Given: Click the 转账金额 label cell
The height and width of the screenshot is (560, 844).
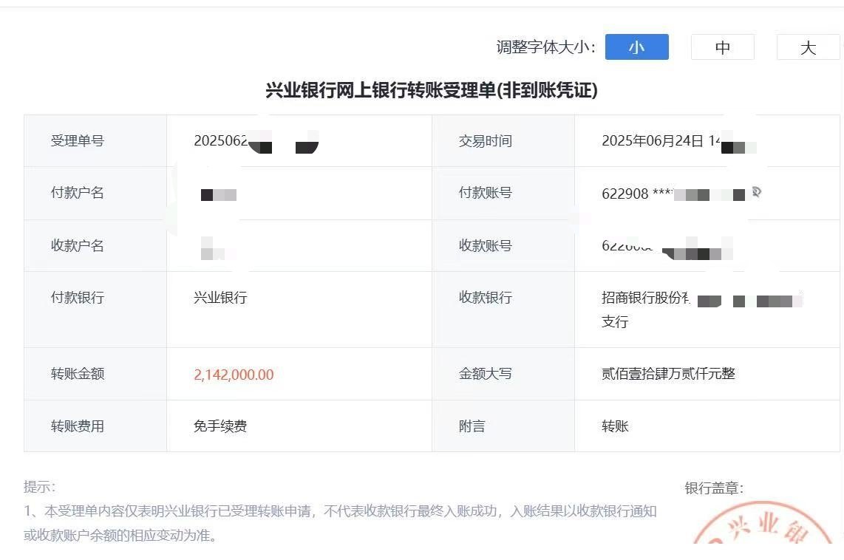Looking at the screenshot, I should tap(95, 374).
